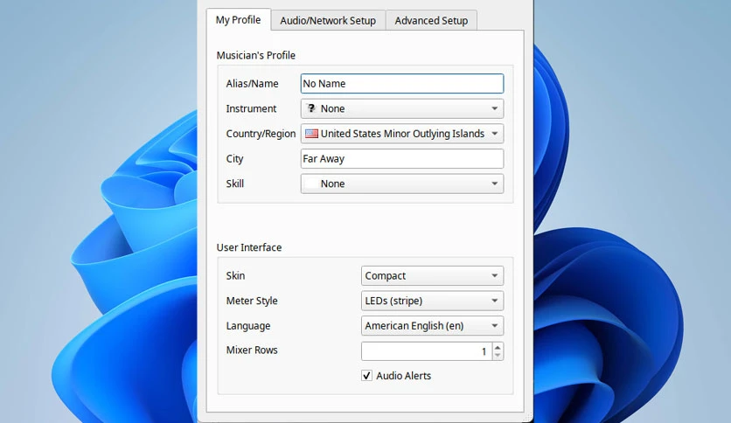Click the Skin label

tap(235, 276)
